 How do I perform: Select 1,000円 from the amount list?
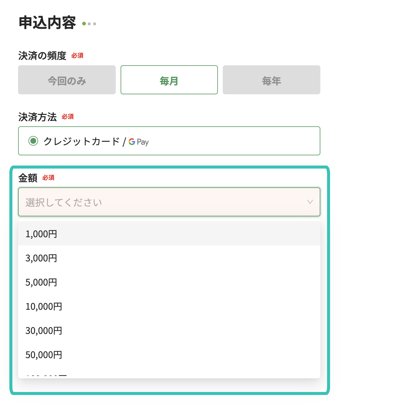[41, 234]
